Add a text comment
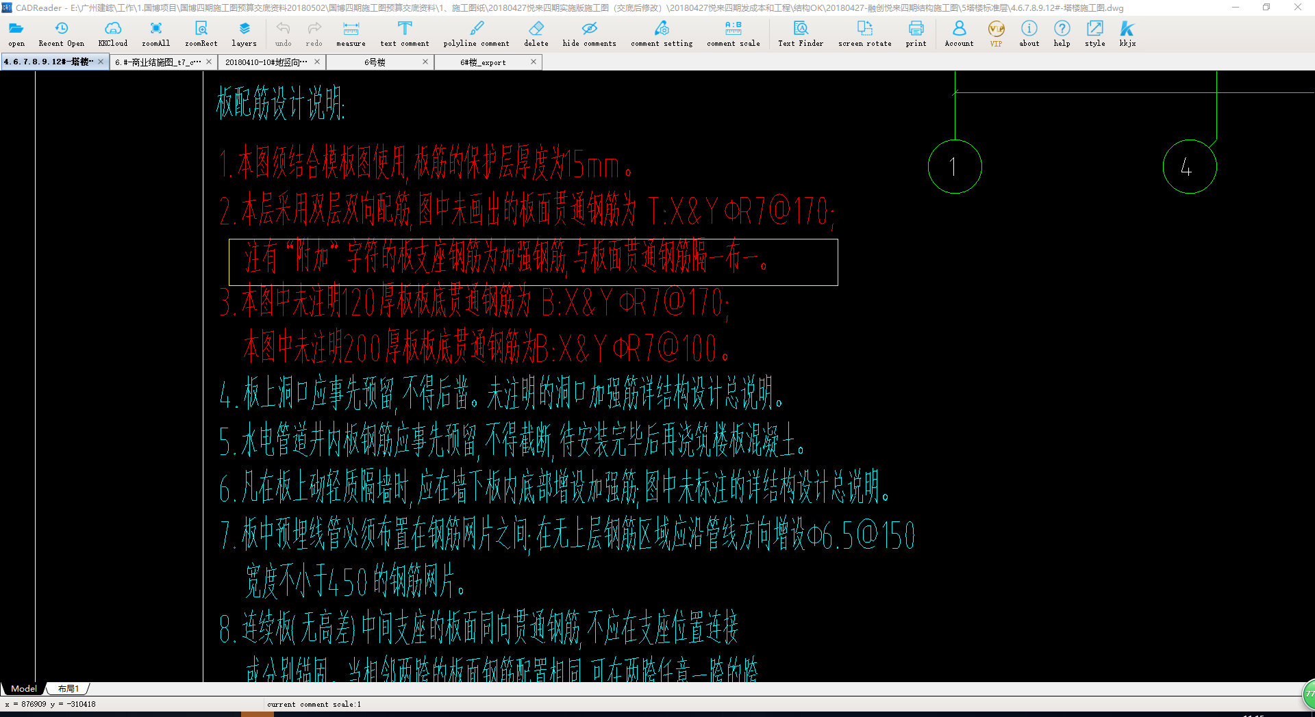The height and width of the screenshot is (717, 1315). [405, 34]
